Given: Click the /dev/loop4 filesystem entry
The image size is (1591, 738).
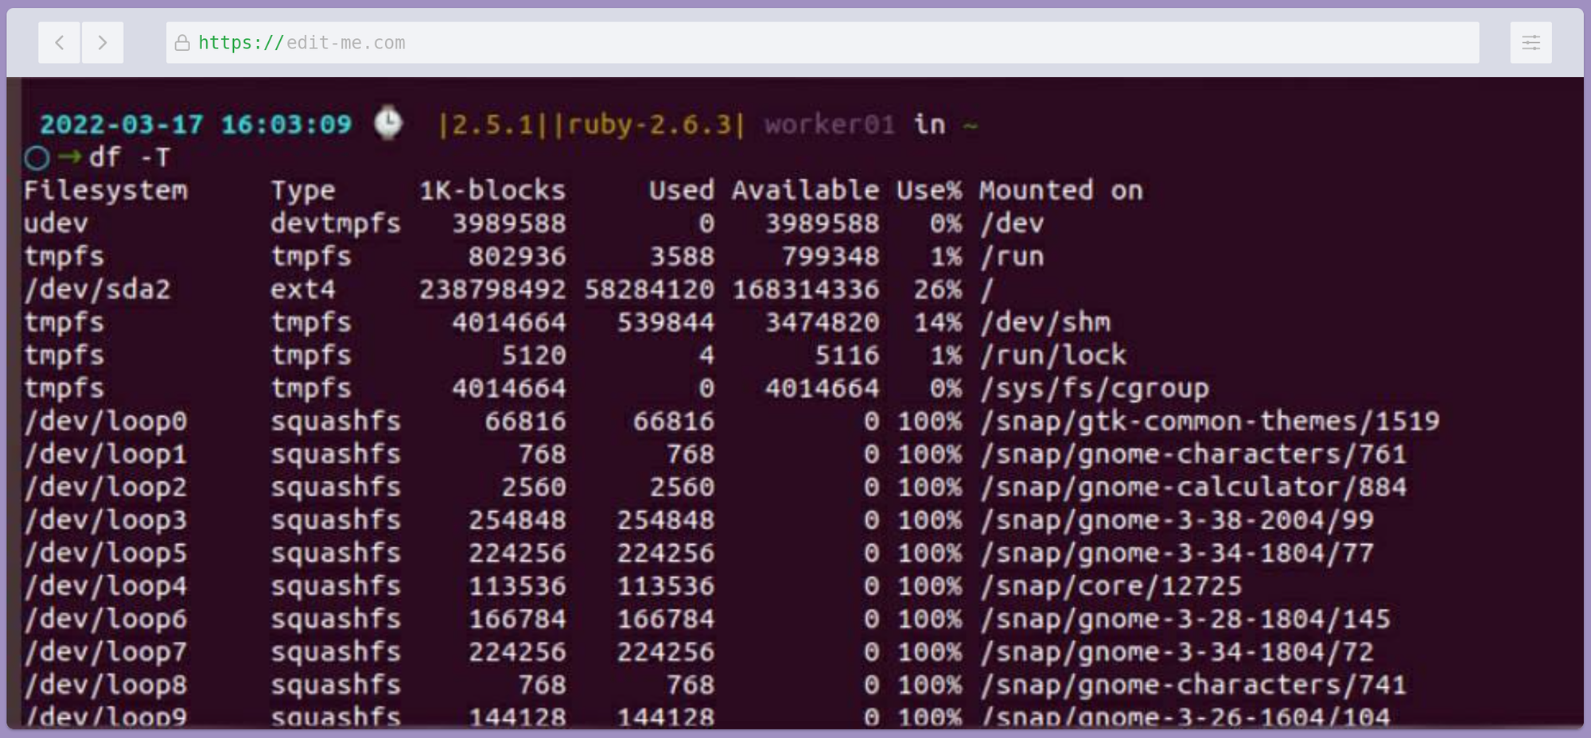Looking at the screenshot, I should pos(106,587).
